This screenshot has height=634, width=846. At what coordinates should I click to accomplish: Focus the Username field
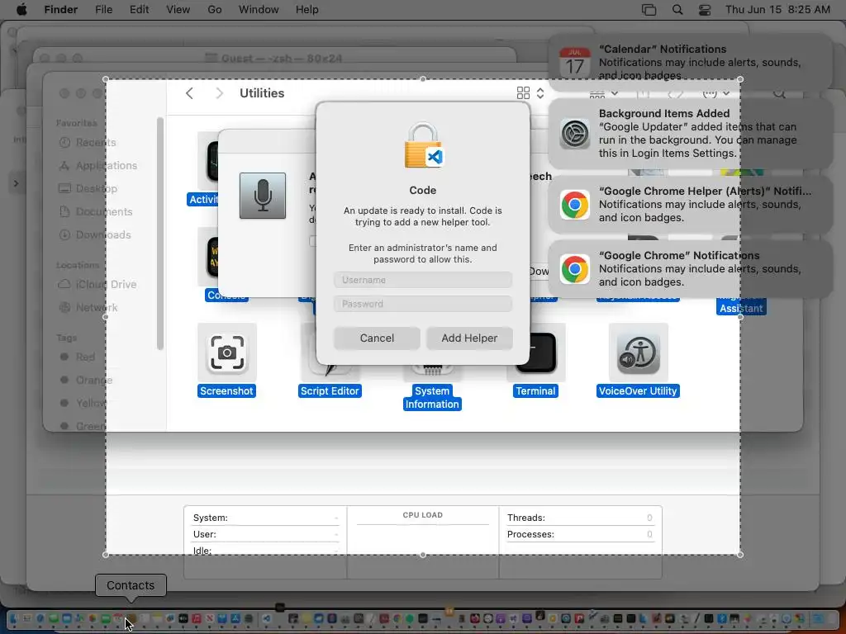(423, 280)
